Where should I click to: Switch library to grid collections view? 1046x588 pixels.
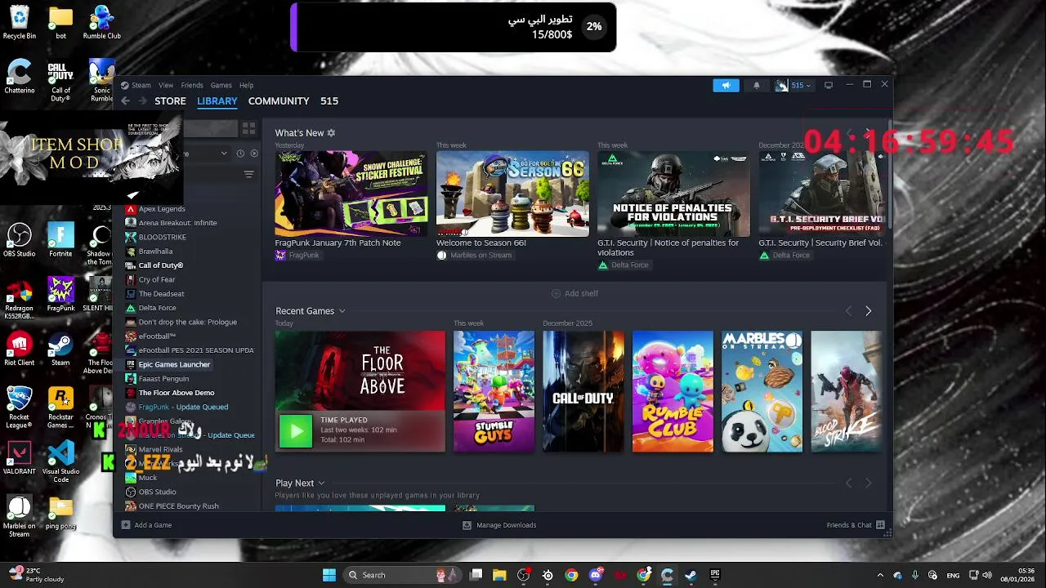(248, 129)
